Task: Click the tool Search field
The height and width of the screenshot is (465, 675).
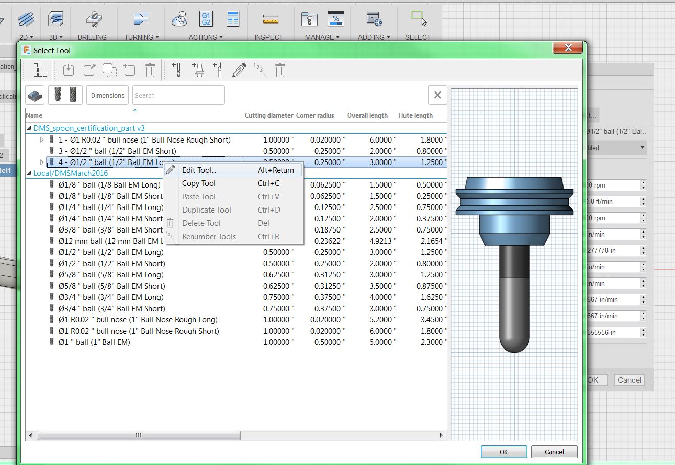Action: click(178, 96)
